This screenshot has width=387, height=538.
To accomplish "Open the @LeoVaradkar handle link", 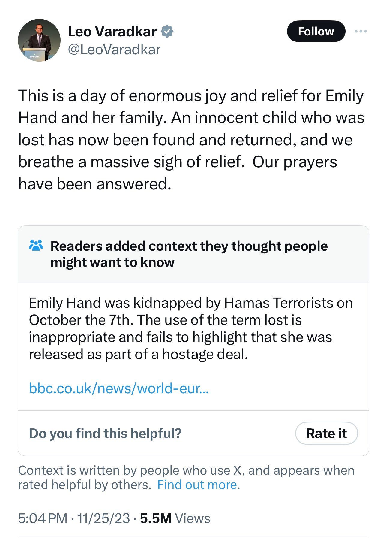I will pyautogui.click(x=114, y=50).
